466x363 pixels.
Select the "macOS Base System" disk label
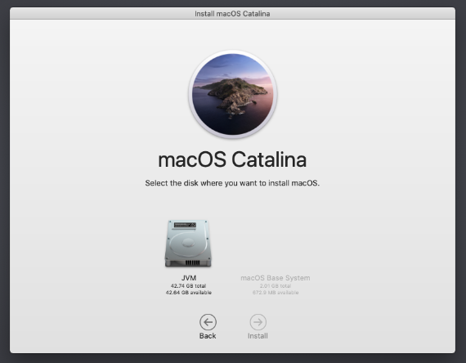pyautogui.click(x=276, y=278)
